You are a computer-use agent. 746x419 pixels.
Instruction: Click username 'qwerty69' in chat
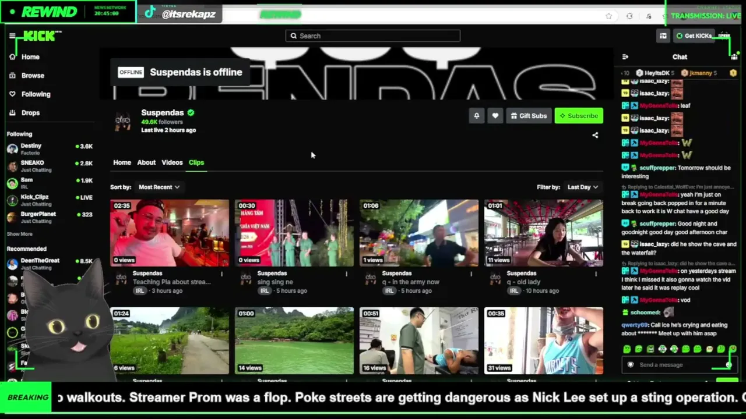[635, 325]
